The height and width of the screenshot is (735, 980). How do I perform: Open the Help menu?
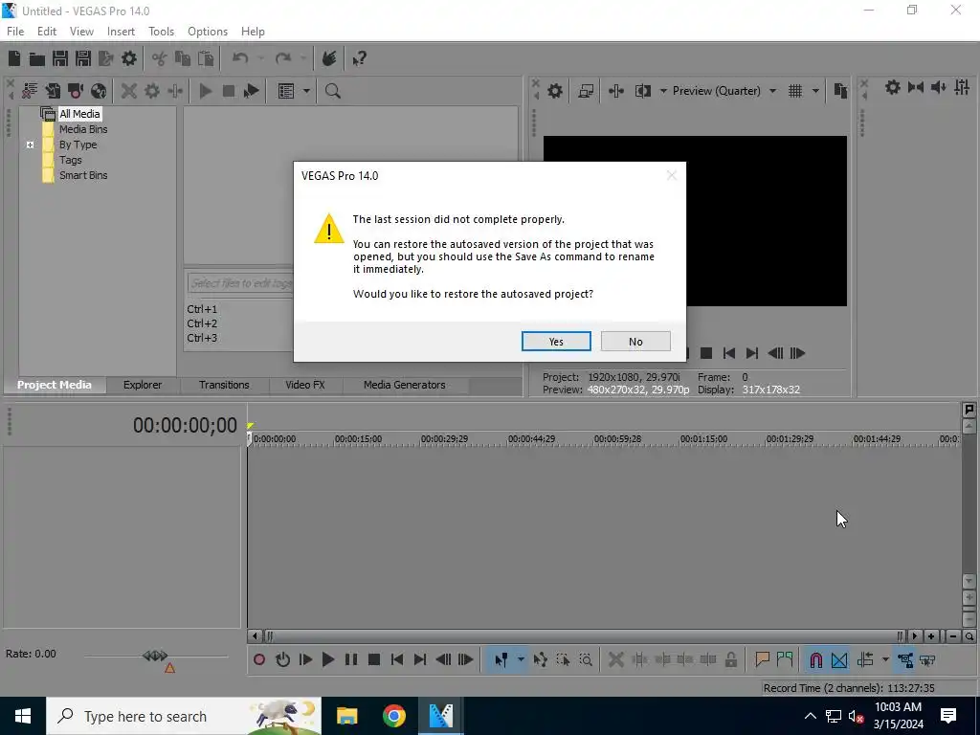253,32
